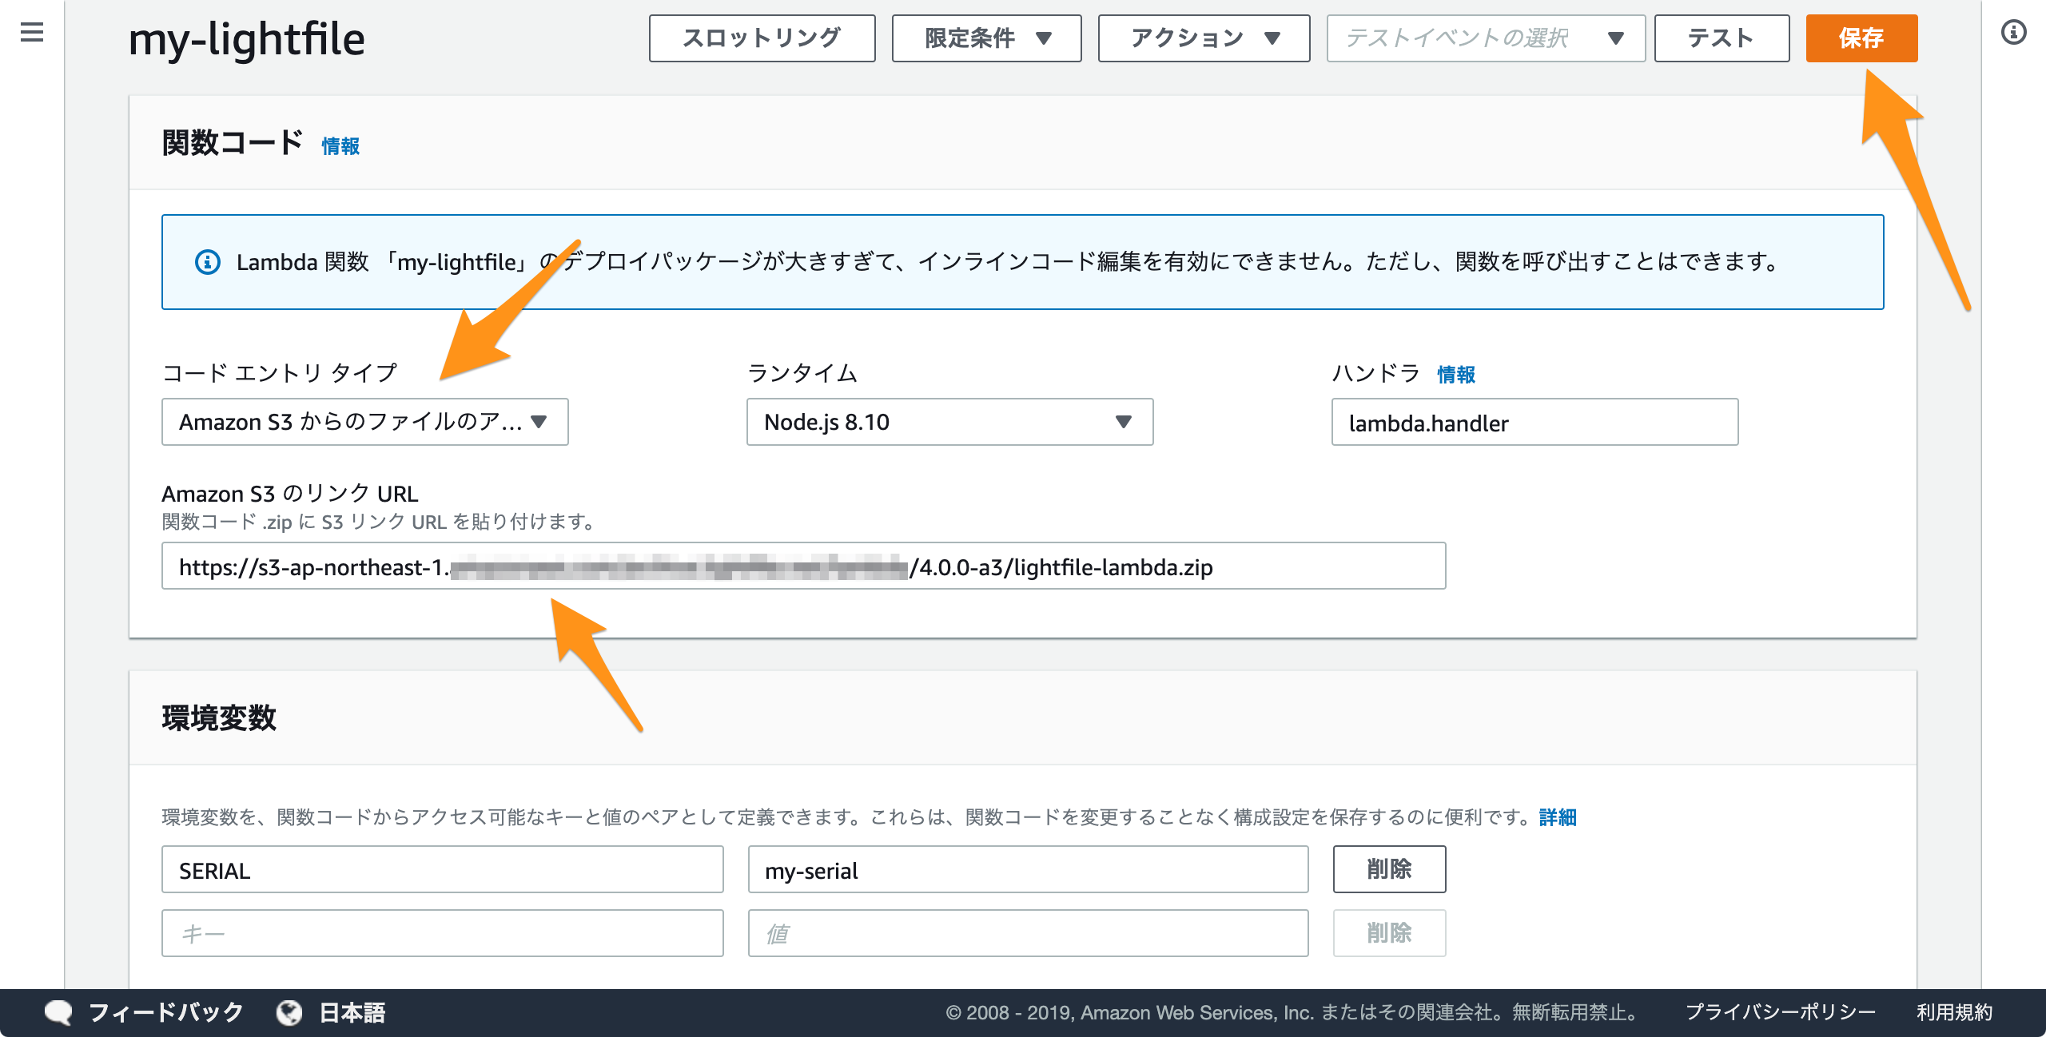
Task: Open the ランタイム Node.js 8.10 dropdown
Action: [949, 422]
